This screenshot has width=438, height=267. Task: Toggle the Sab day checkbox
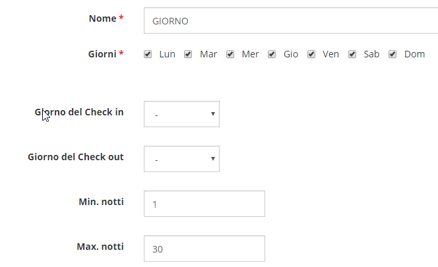click(x=352, y=54)
